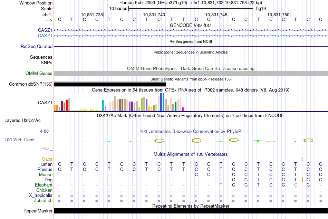
Task: Open the RefSeq Curated track label
Action: point(37,46)
